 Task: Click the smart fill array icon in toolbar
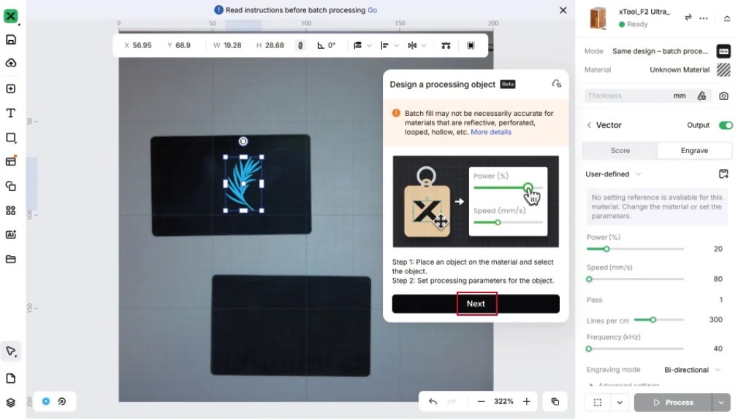[x=471, y=45]
